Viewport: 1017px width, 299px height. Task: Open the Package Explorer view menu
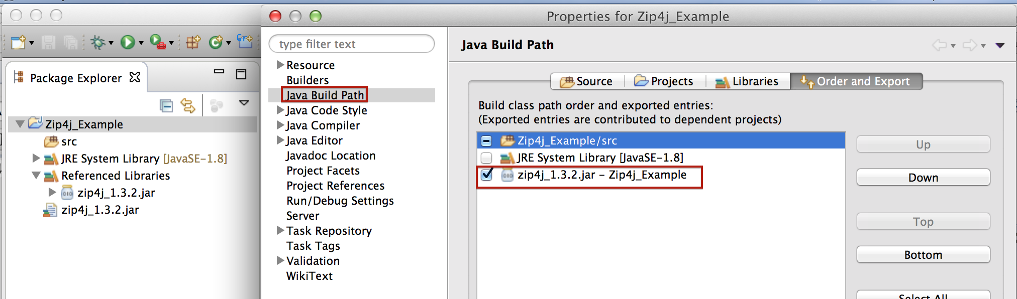click(x=244, y=103)
